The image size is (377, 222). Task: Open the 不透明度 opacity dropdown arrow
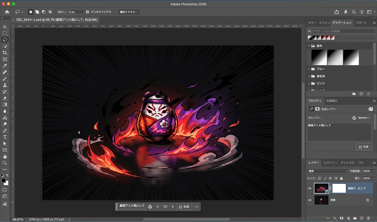[374, 171]
